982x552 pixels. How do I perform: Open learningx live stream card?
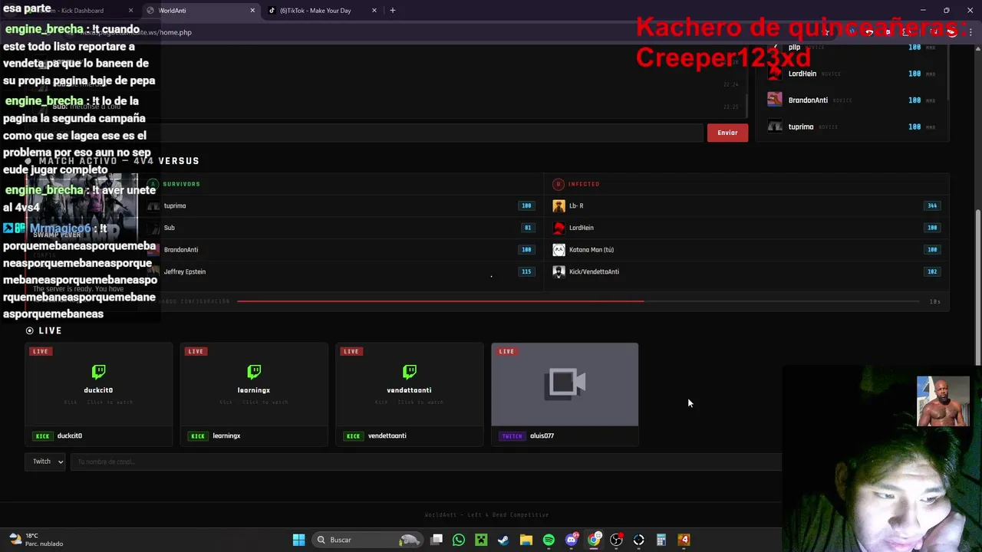pos(253,394)
